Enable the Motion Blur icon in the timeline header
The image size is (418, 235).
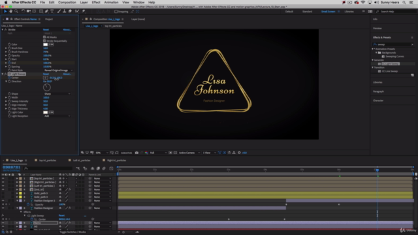coord(104,168)
